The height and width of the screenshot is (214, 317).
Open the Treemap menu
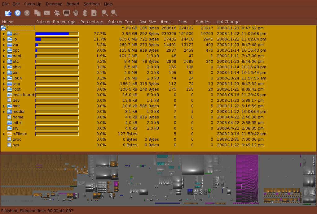[x=54, y=4]
